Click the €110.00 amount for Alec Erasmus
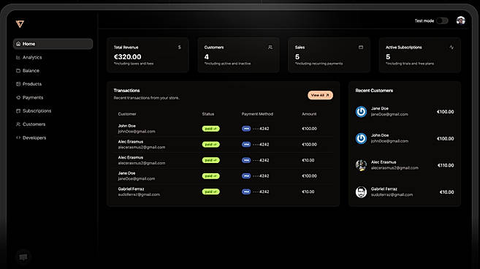Image resolution: width=480 pixels, height=269 pixels. point(446,165)
